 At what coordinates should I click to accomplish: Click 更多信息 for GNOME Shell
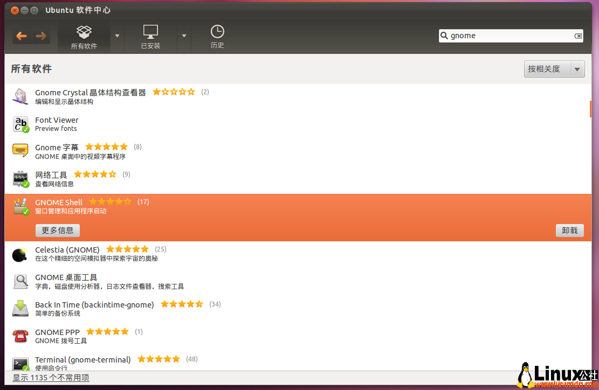(x=57, y=230)
